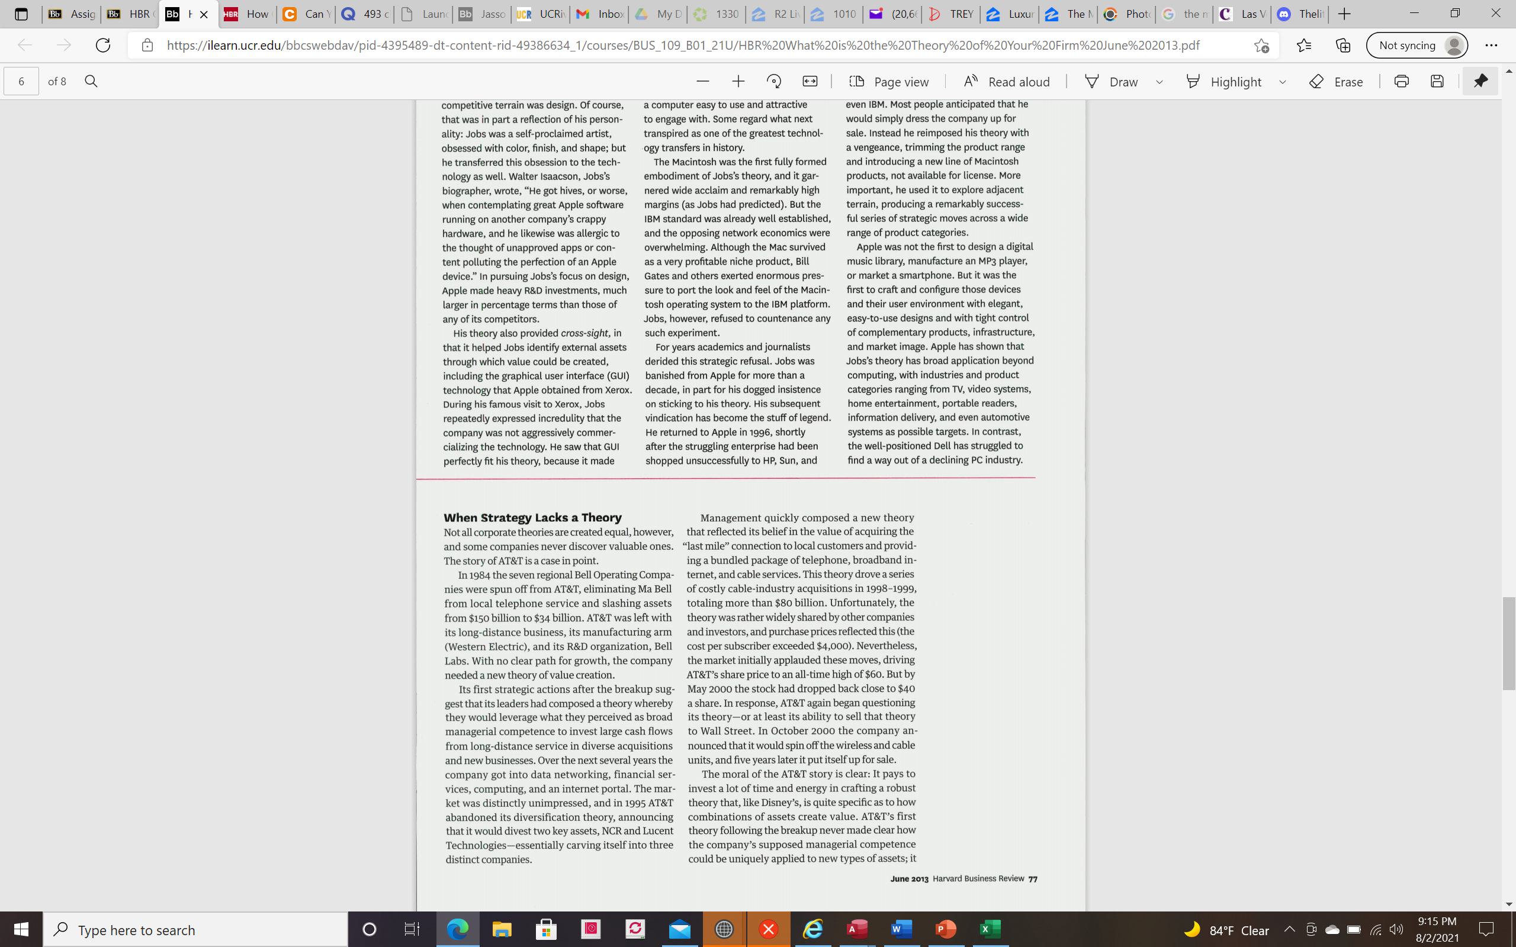Click the page number input field
Screen dimensions: 1516x947
(x=21, y=82)
